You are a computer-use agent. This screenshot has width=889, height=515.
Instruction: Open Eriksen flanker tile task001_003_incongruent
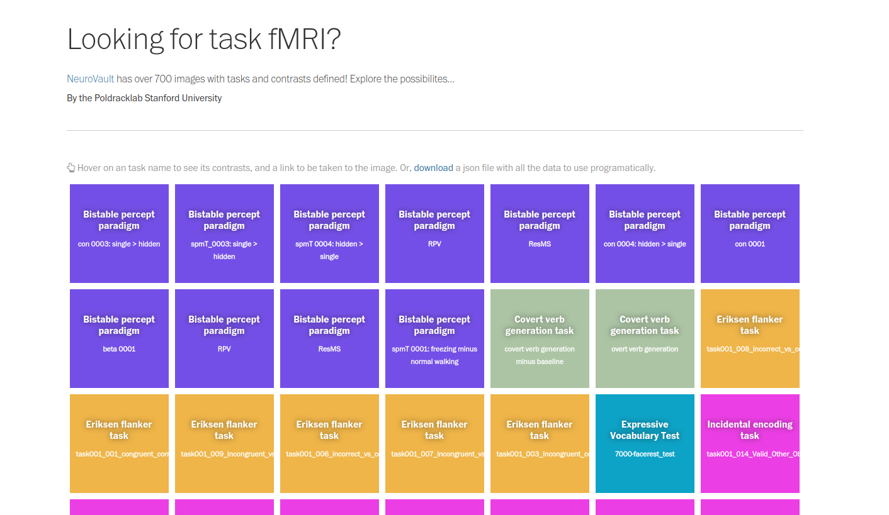click(x=540, y=443)
